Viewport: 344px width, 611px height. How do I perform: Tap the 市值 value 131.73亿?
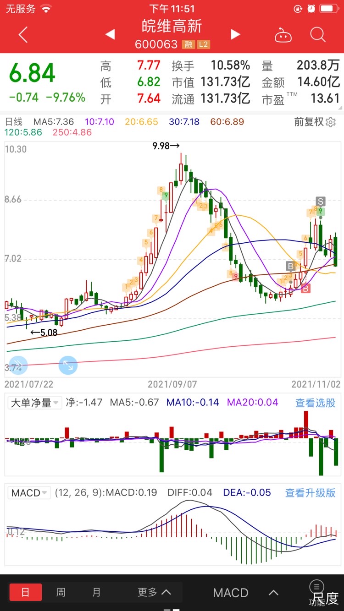pyautogui.click(x=225, y=82)
